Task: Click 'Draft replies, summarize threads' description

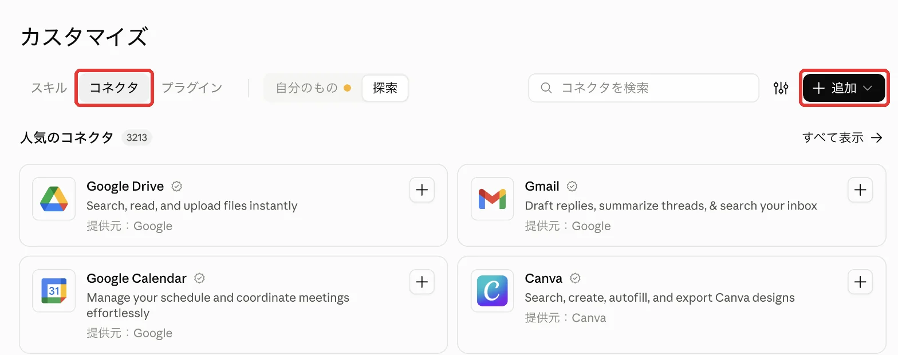Action: point(671,206)
